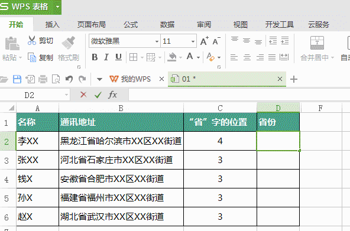Image resolution: width=350 pixels, height=231 pixels.
Task: Copy selection with the 复制 icon
Action: click(x=32, y=57)
